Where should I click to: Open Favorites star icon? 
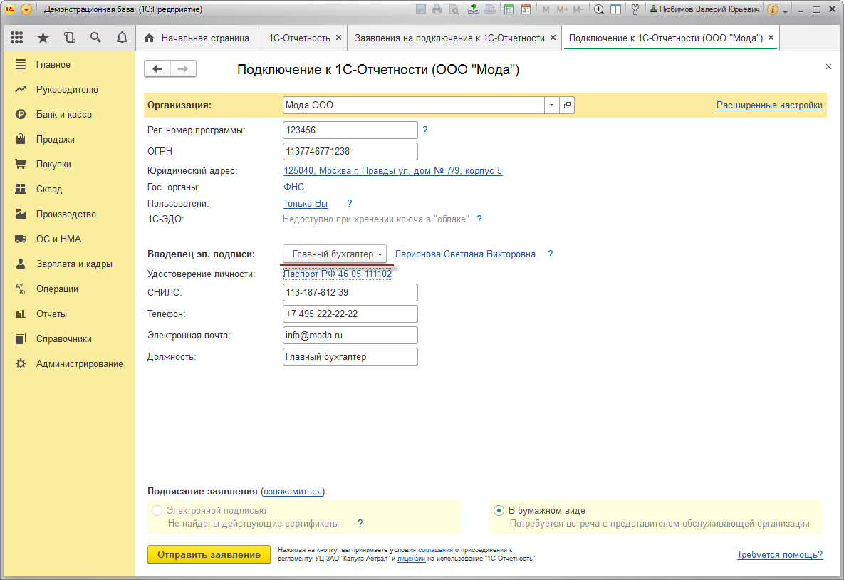point(43,37)
